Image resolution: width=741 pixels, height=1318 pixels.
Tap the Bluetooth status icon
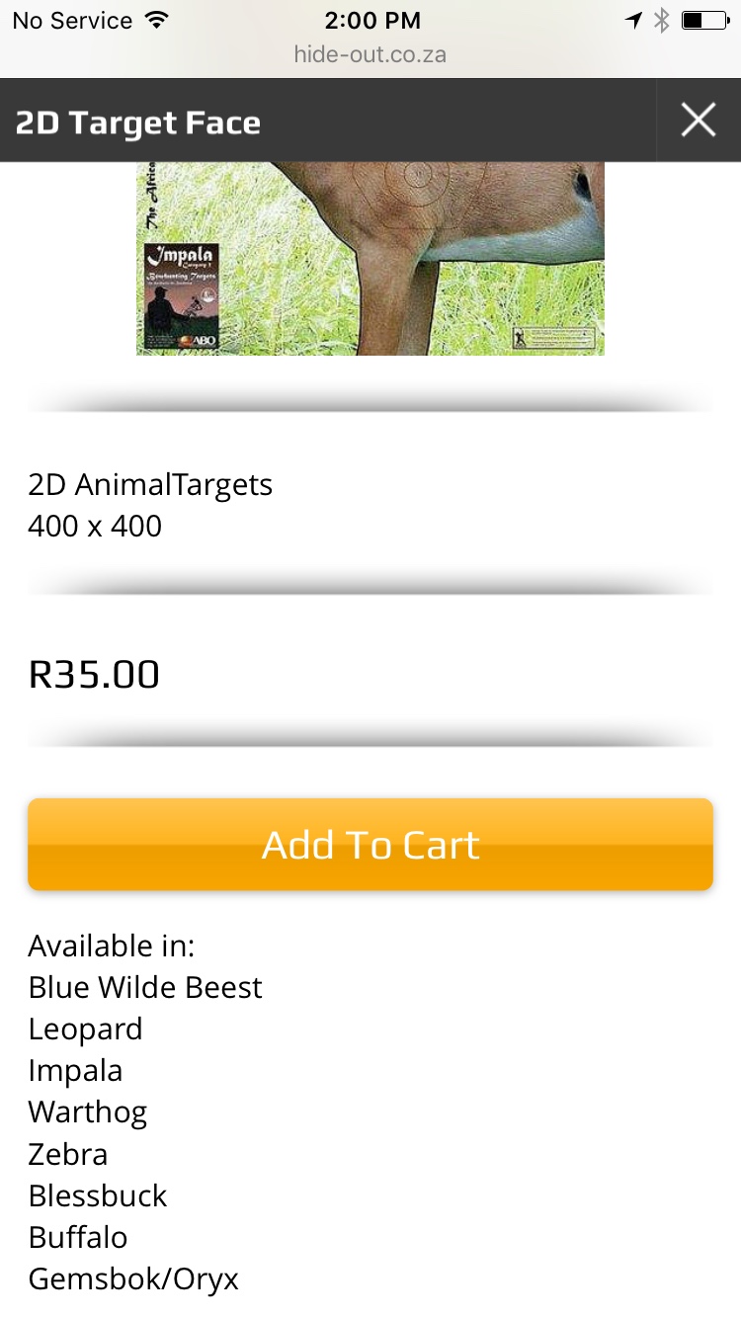661,21
